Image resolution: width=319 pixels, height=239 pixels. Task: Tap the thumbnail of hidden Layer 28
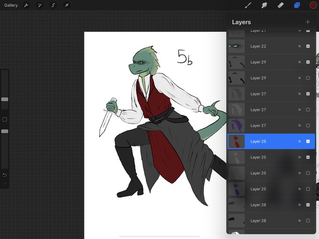click(236, 221)
